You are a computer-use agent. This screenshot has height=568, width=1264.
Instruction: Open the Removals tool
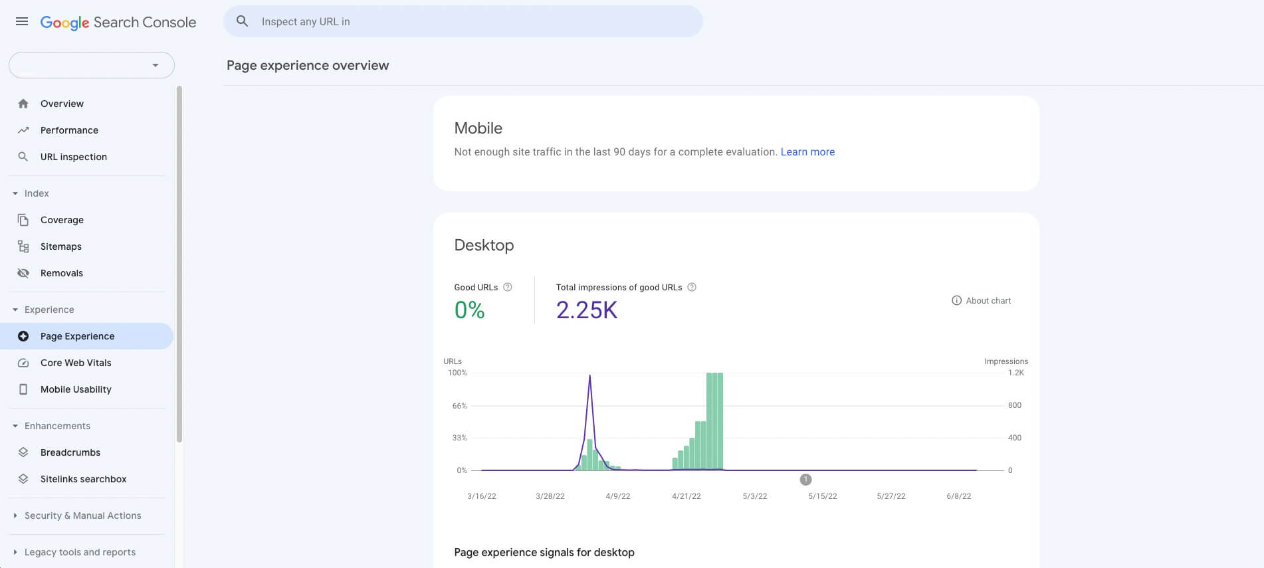[x=86, y=273]
